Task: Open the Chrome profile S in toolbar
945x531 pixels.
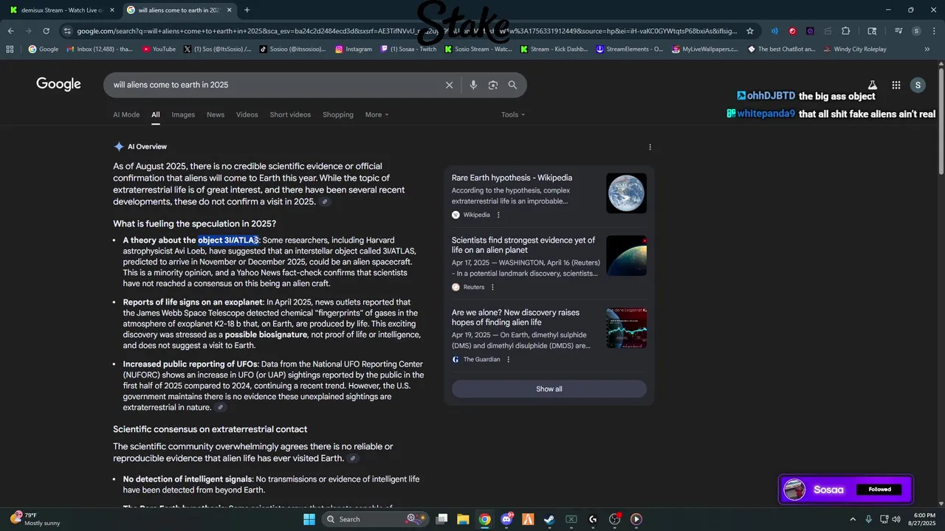Action: [x=916, y=31]
